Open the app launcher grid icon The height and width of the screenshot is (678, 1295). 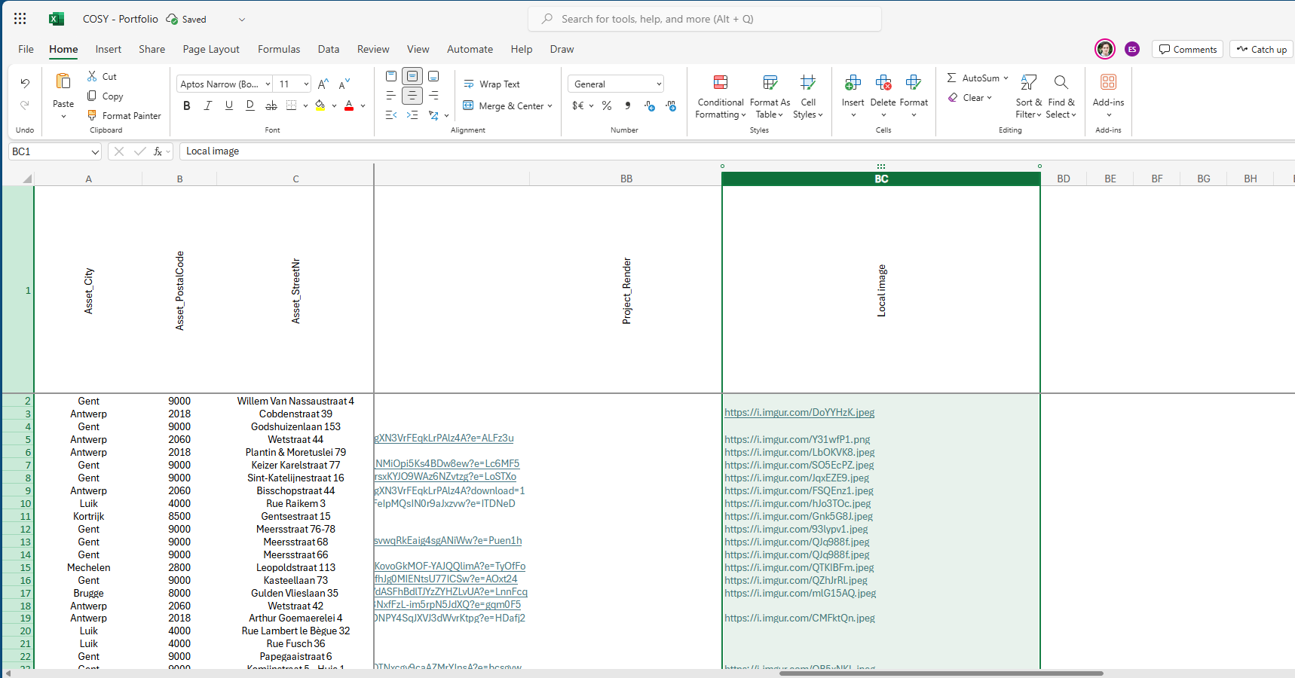[x=20, y=19]
